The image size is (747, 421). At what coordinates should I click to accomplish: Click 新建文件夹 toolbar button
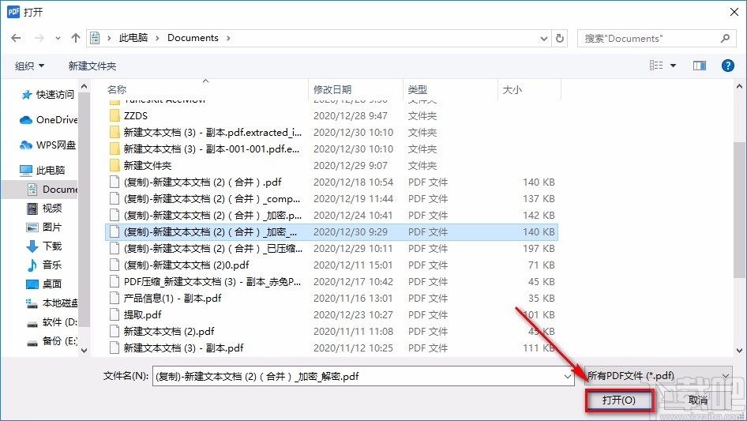pos(92,66)
